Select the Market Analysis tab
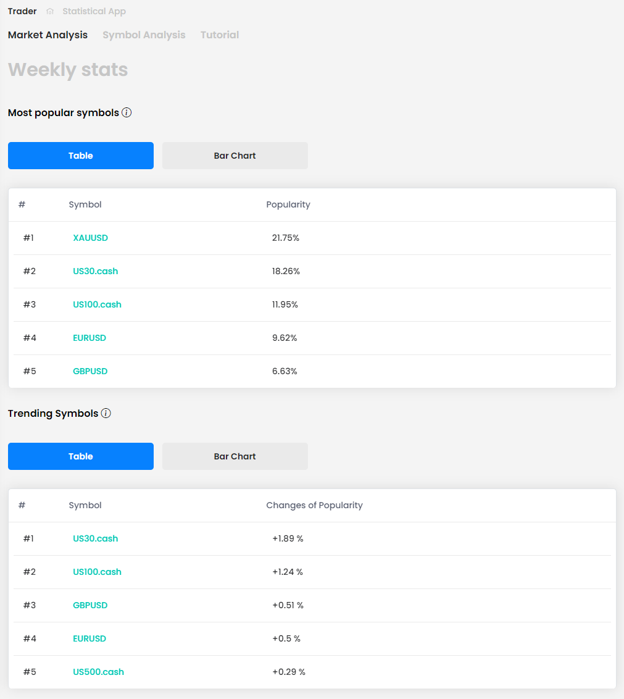This screenshot has height=699, width=624. tap(48, 35)
